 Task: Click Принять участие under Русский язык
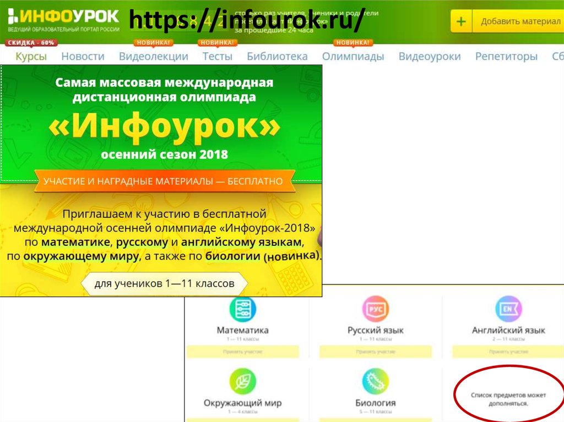pos(375,352)
